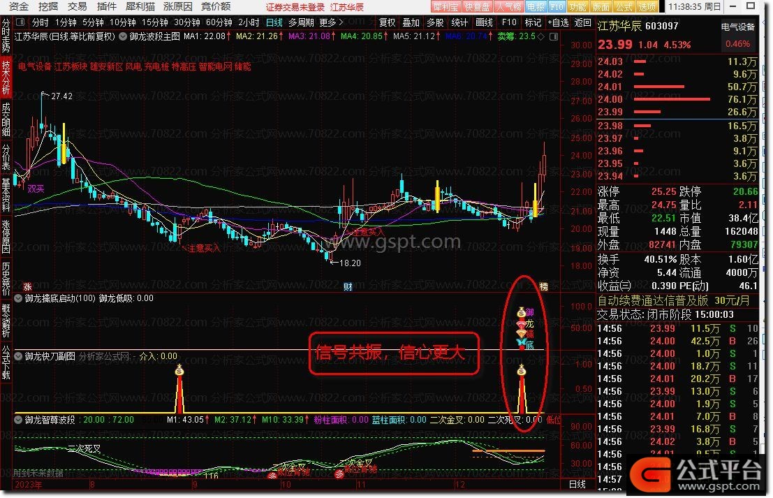Image resolution: width=773 pixels, height=498 pixels.
Task: Click the 返回 button
Action: pyautogui.click(x=582, y=22)
